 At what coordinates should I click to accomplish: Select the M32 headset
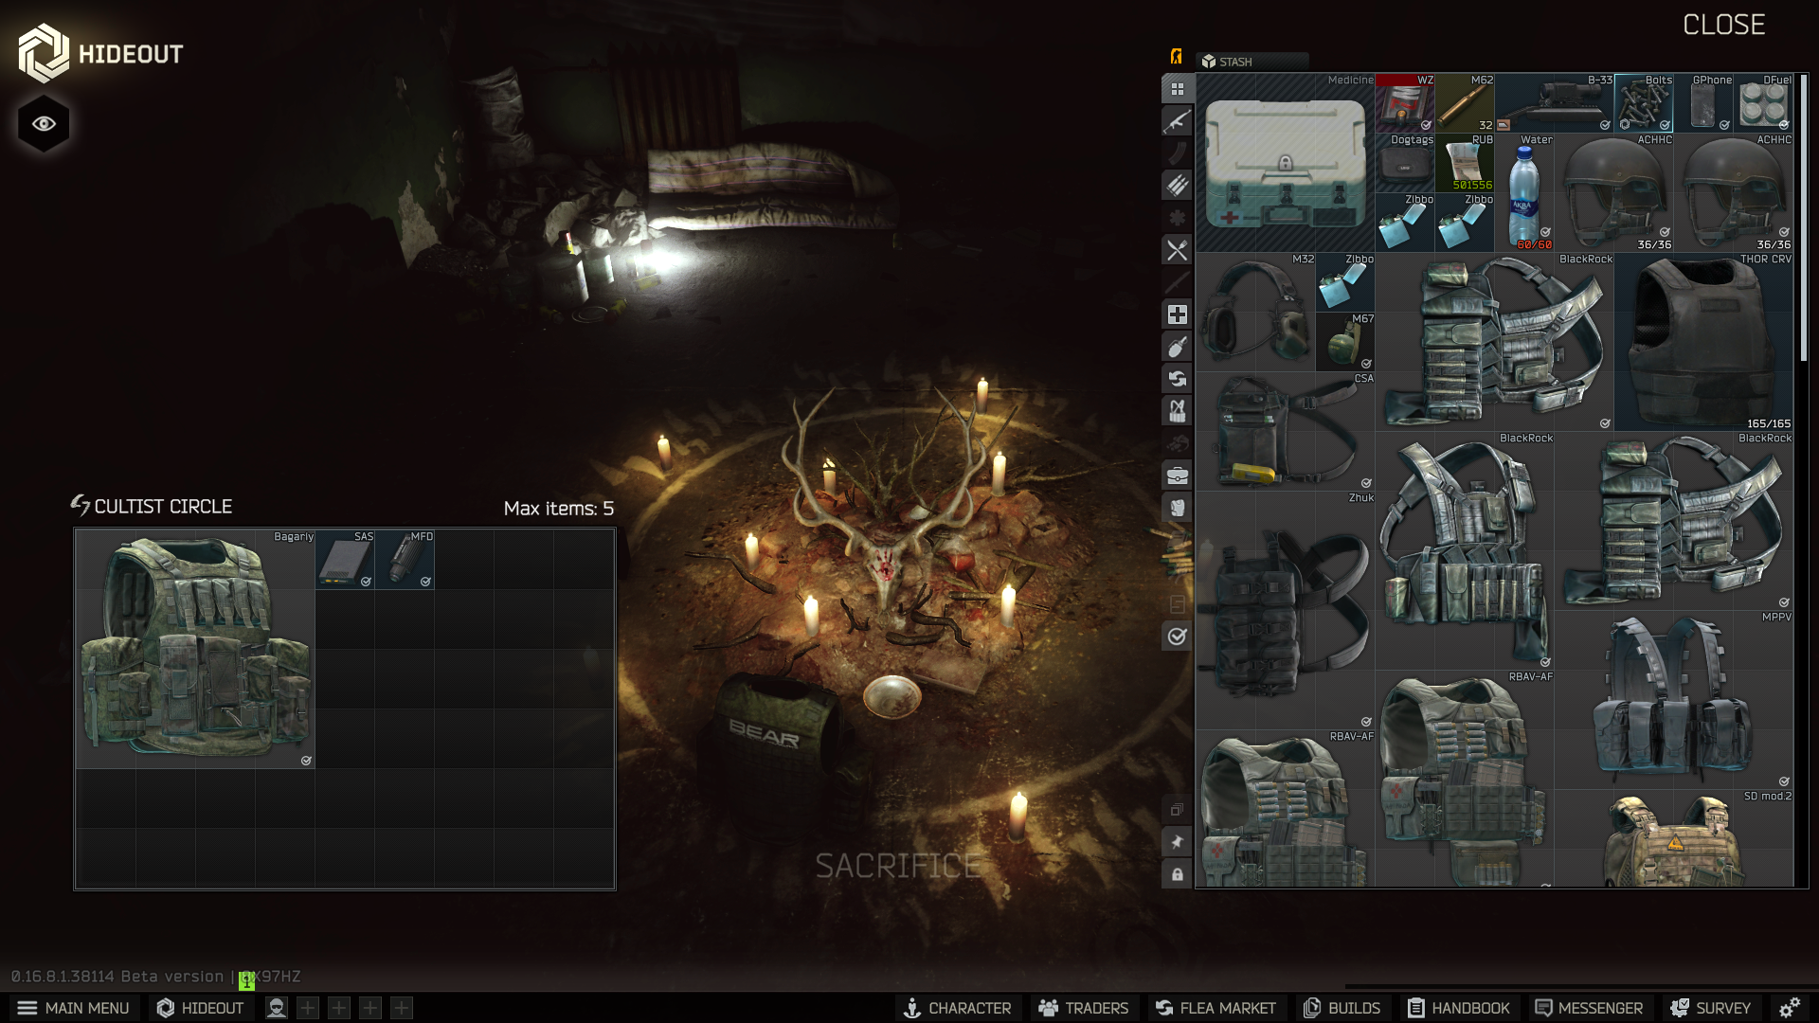[1256, 313]
